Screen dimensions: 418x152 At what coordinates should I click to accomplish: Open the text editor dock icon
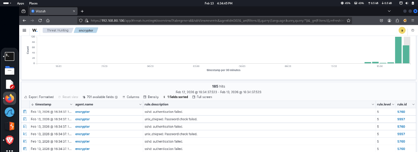(10, 84)
